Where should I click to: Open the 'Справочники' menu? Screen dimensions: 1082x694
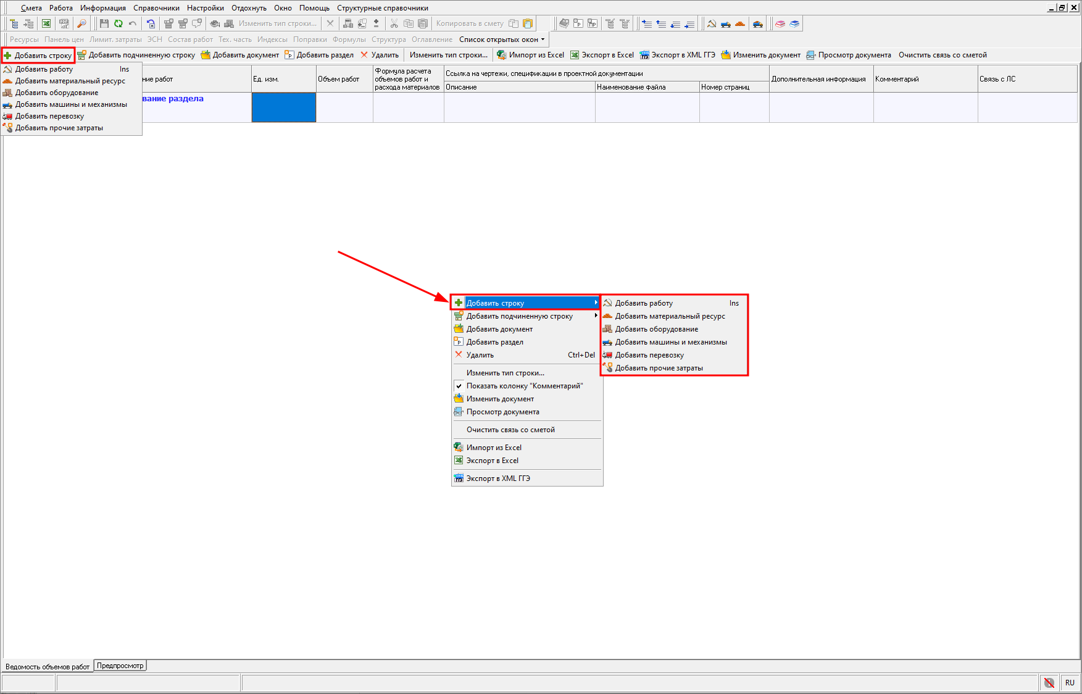[156, 8]
